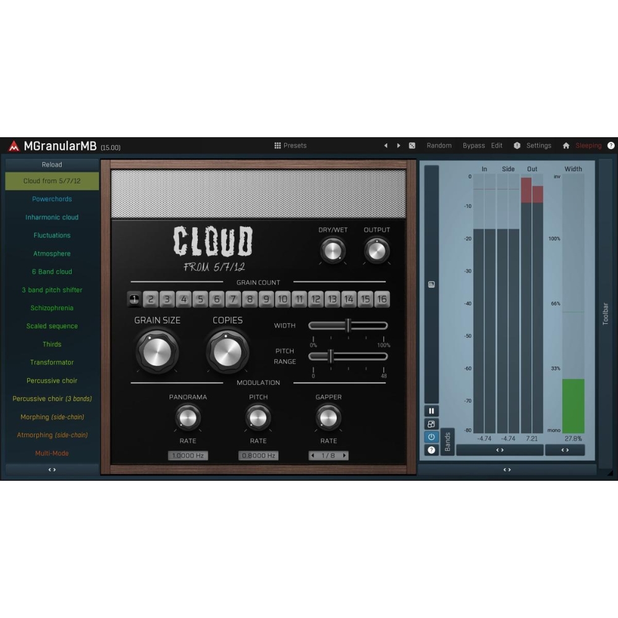The width and height of the screenshot is (618, 618).
Task: Open the vertical Toolbar panel
Action: click(x=606, y=314)
